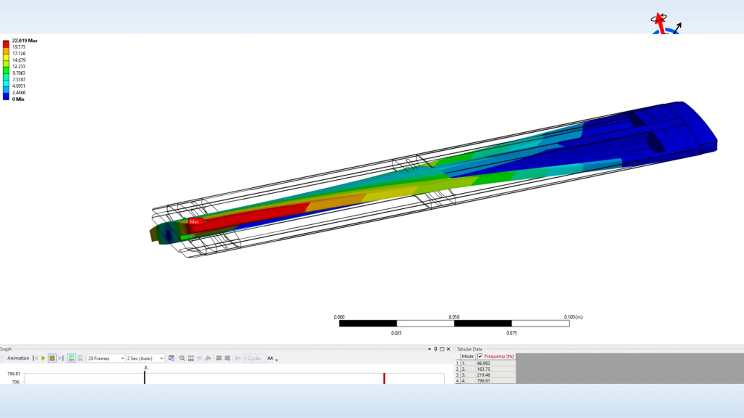The width and height of the screenshot is (744, 418).
Task: Select Mode 3 row at 219.46 Hz
Action: coord(483,375)
